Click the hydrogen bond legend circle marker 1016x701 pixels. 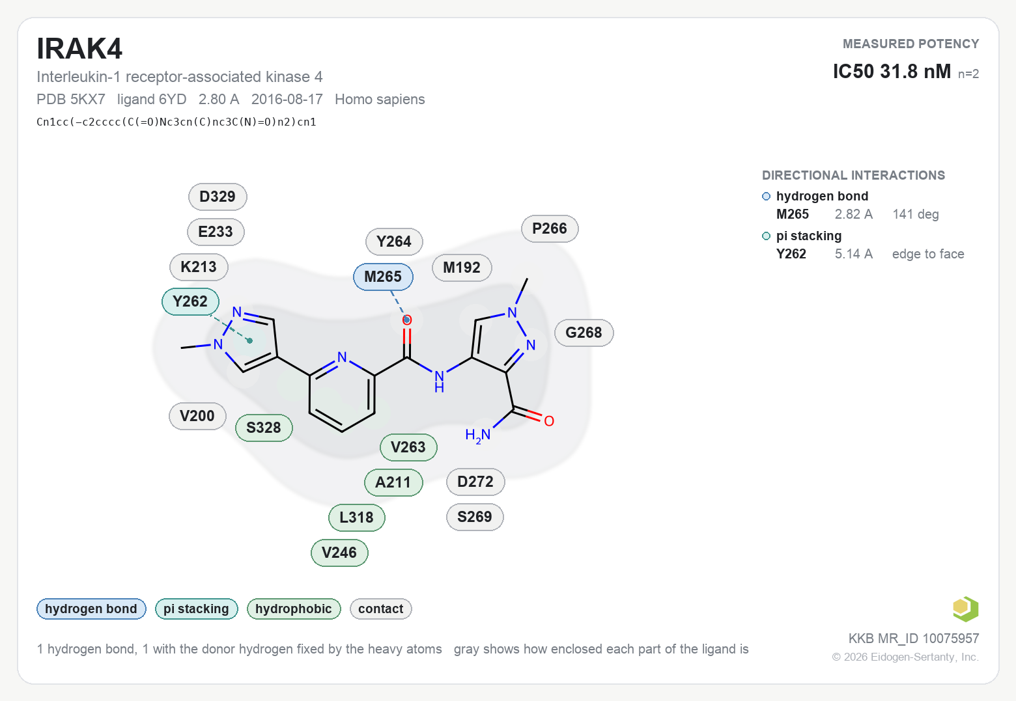click(767, 197)
